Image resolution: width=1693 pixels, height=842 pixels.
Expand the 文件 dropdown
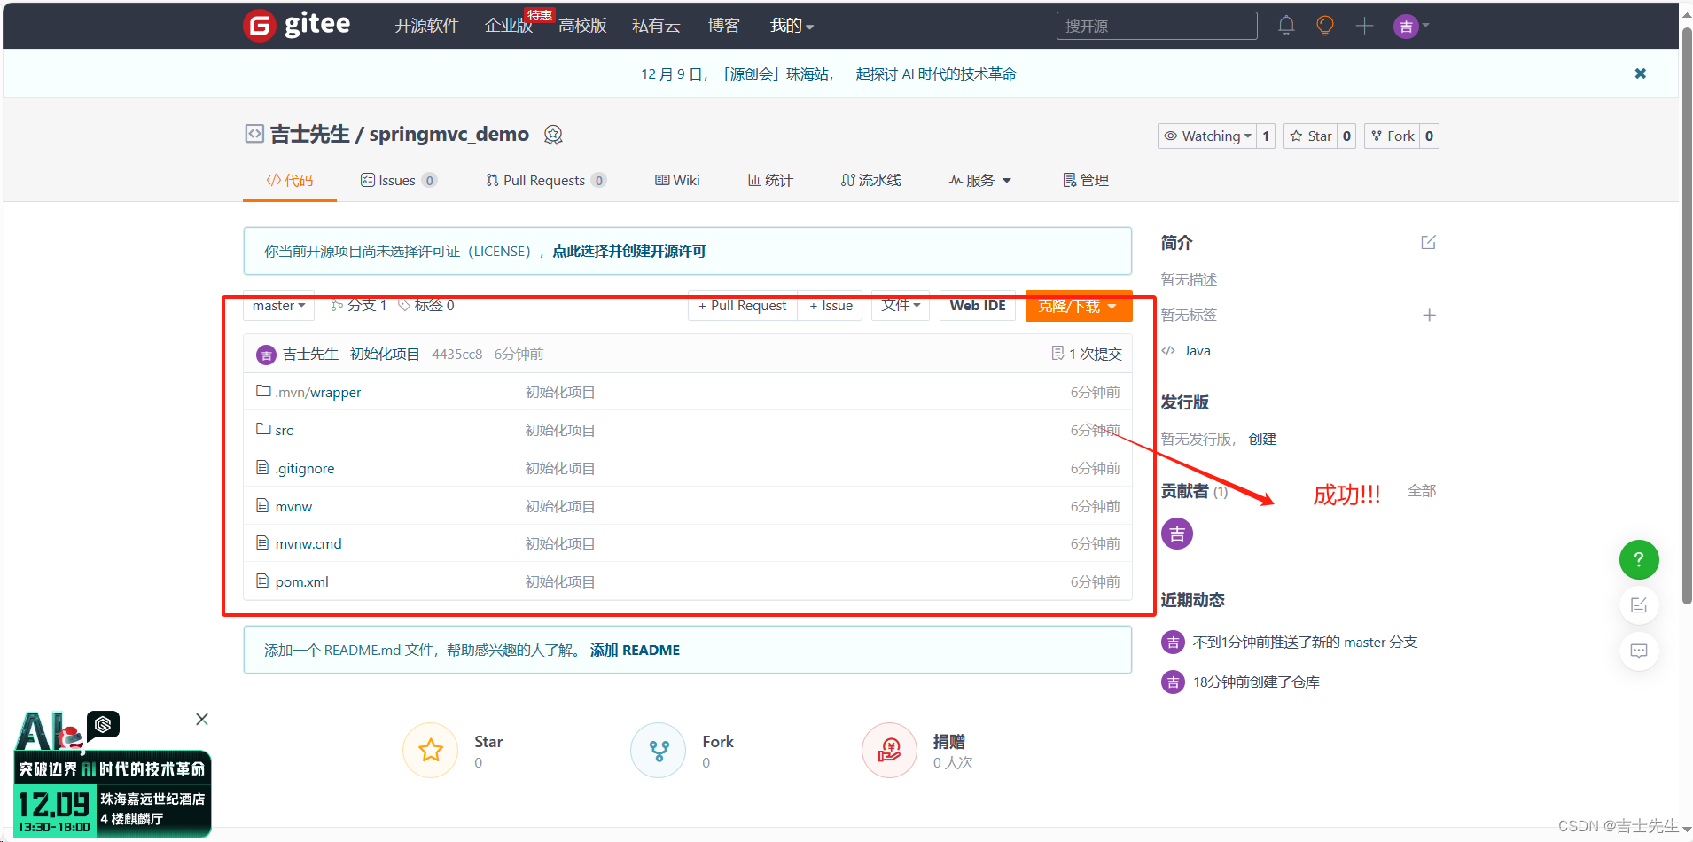point(901,305)
